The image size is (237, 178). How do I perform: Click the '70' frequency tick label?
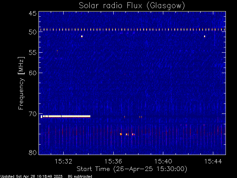tap(33, 114)
